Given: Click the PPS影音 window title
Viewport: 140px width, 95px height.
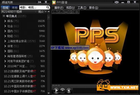Looking at the screenshot, I should tap(62, 3).
